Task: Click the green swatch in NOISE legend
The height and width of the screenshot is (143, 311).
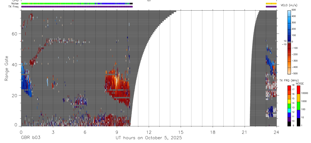Action: (x=298, y=106)
